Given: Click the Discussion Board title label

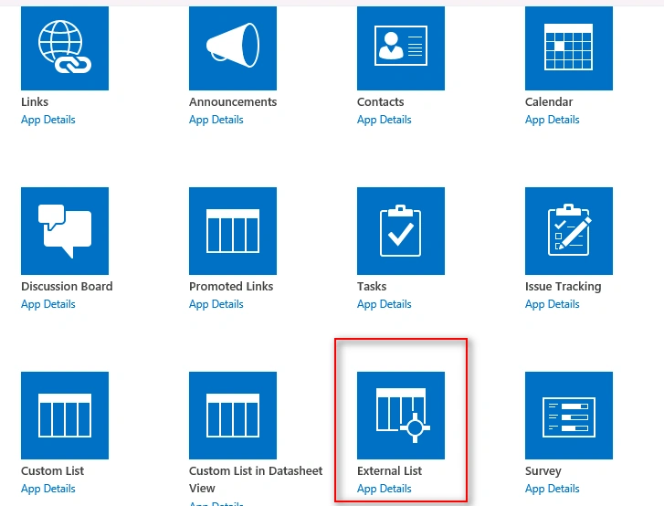Looking at the screenshot, I should [67, 287].
